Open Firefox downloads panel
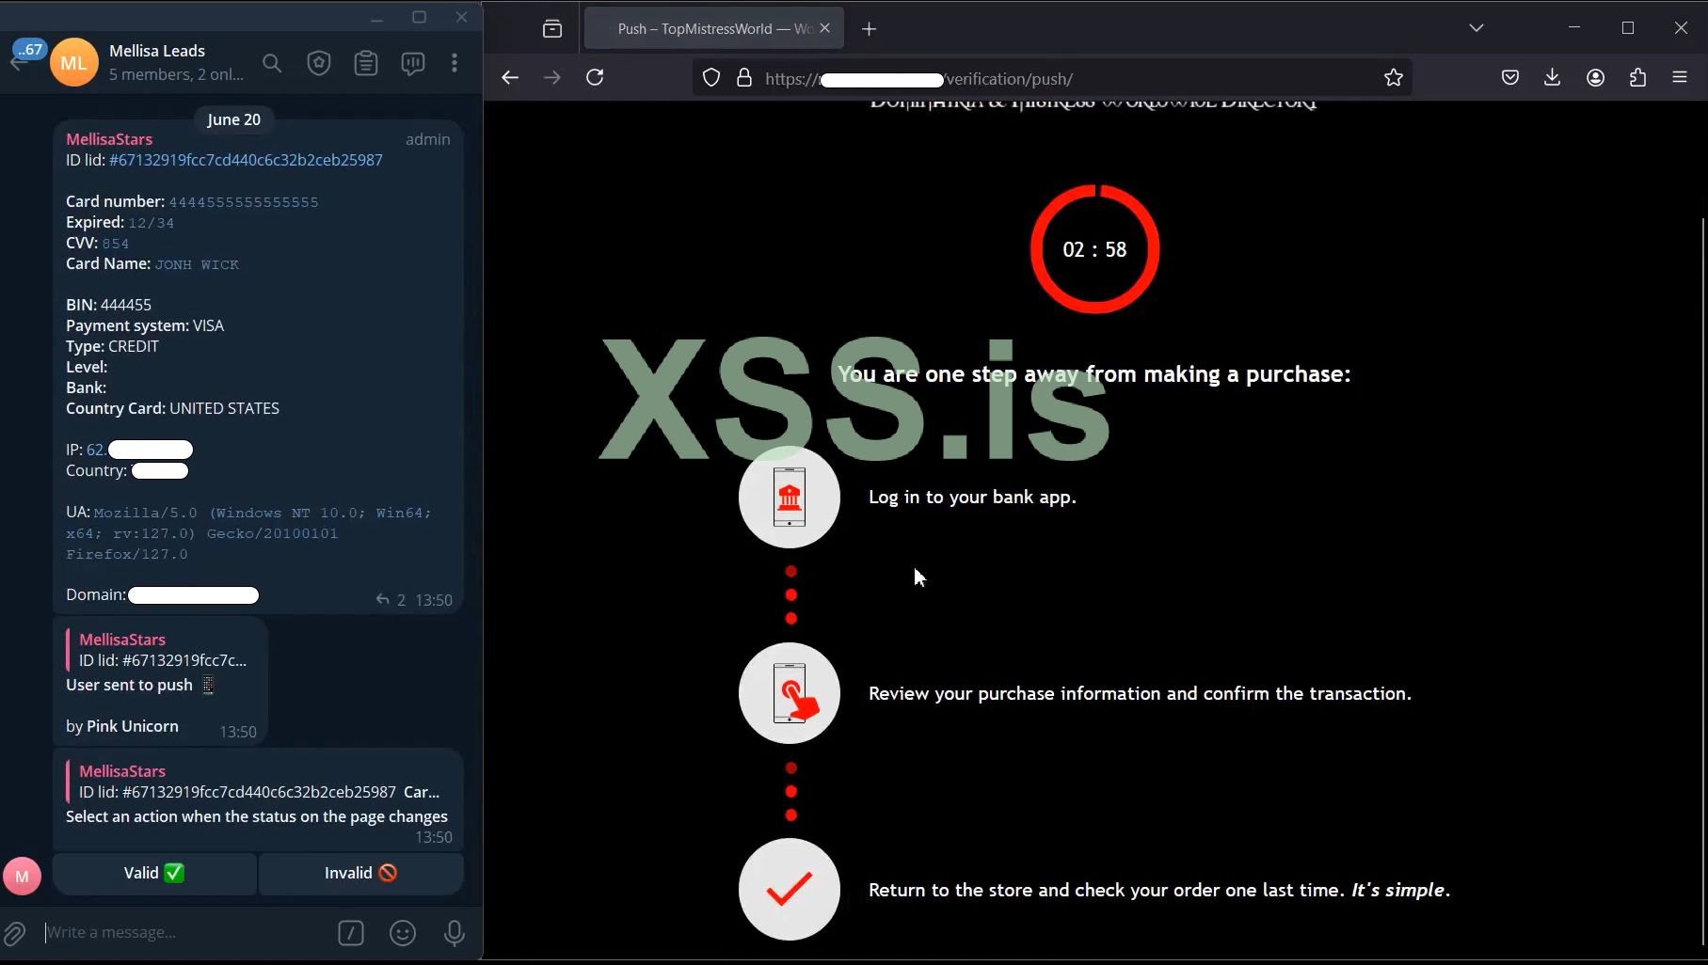 pos(1551,77)
